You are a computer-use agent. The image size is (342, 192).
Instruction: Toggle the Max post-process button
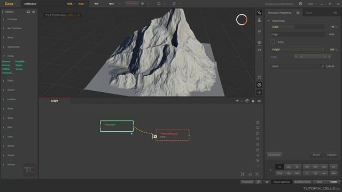(x=324, y=167)
